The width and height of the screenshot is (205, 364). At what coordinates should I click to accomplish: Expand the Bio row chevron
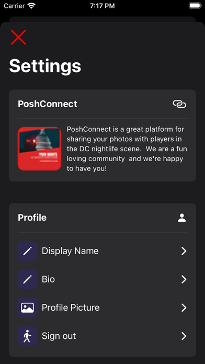(x=184, y=279)
